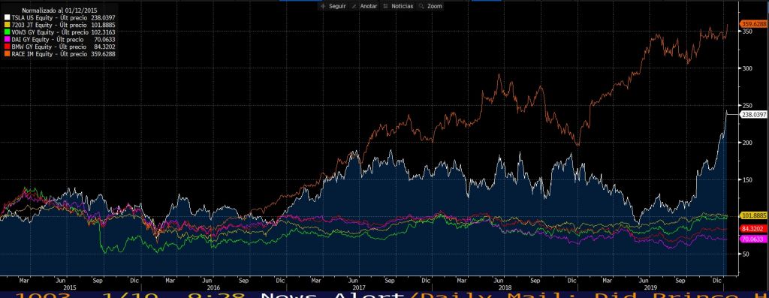The height and width of the screenshot is (298, 769).
Task: Click the 200 level on the price axis
Action: (747, 143)
